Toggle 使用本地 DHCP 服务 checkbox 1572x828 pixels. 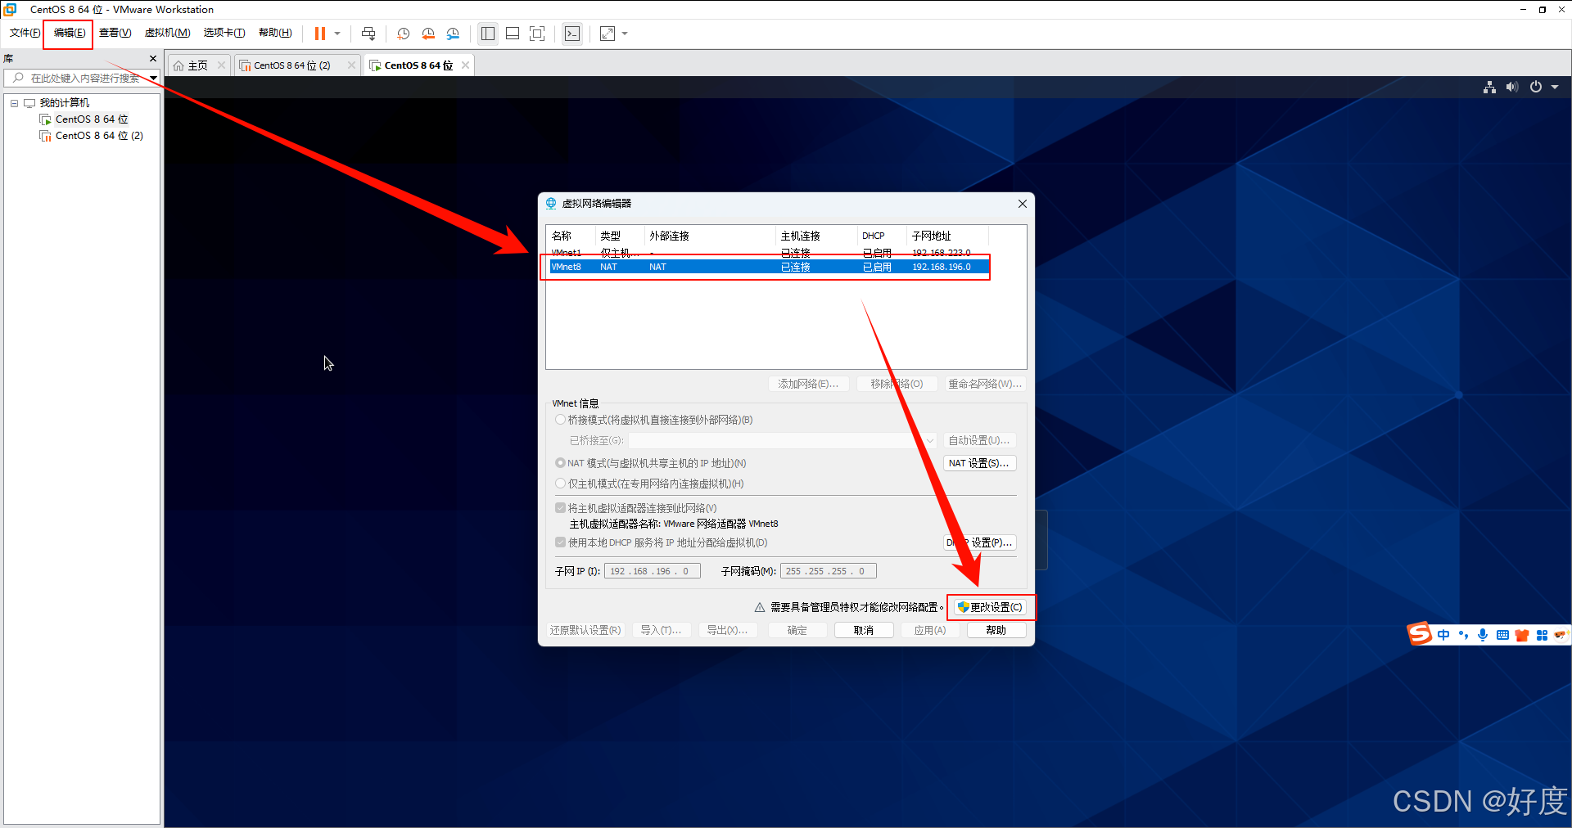[x=561, y=542]
